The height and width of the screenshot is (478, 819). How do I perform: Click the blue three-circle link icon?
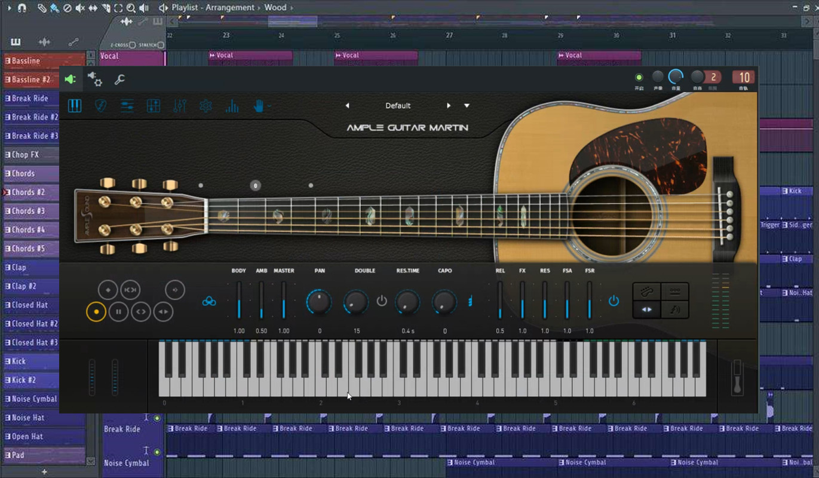[x=209, y=302]
